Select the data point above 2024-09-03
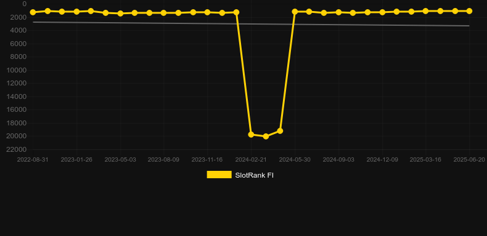The width and height of the screenshot is (487, 236). click(338, 12)
